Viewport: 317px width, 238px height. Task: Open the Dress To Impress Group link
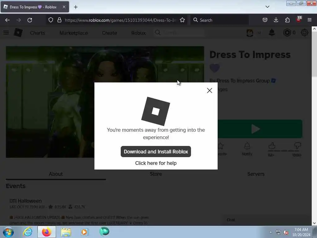click(x=243, y=81)
